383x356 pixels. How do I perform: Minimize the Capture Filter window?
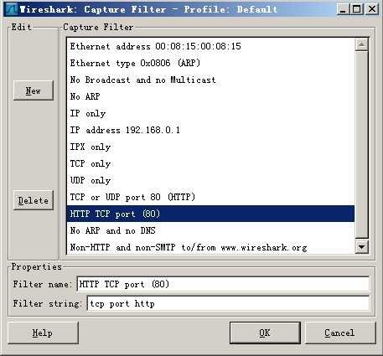343,9
